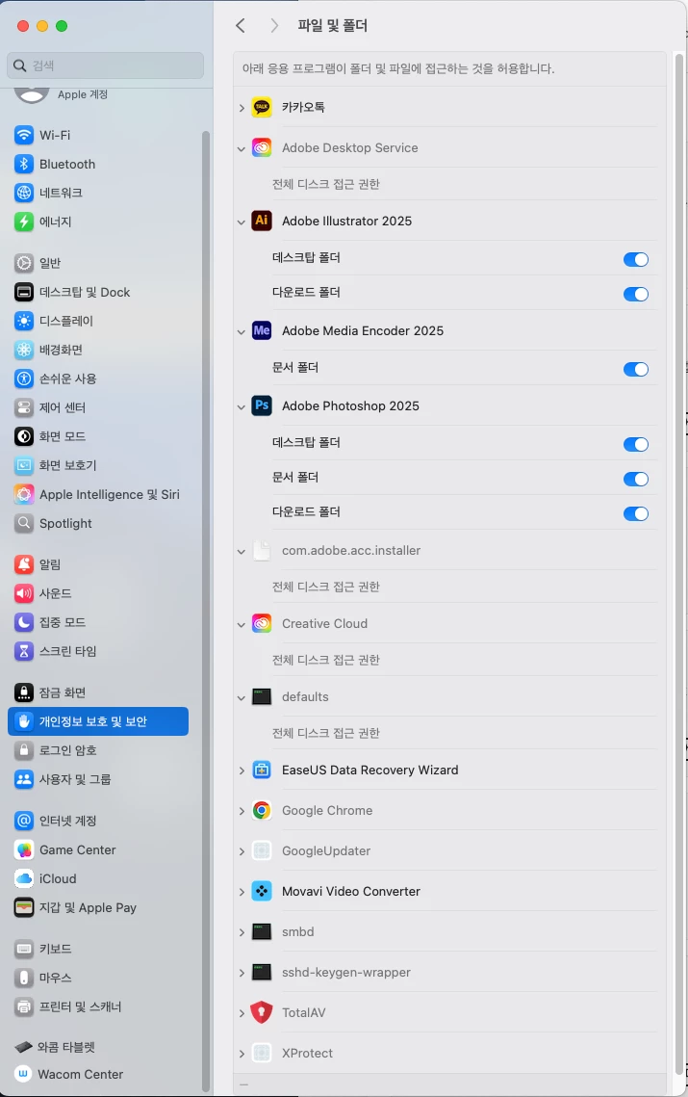Toggle Media Encoder 문서 폴더 access
Image resolution: width=688 pixels, height=1097 pixels.
pyautogui.click(x=636, y=370)
